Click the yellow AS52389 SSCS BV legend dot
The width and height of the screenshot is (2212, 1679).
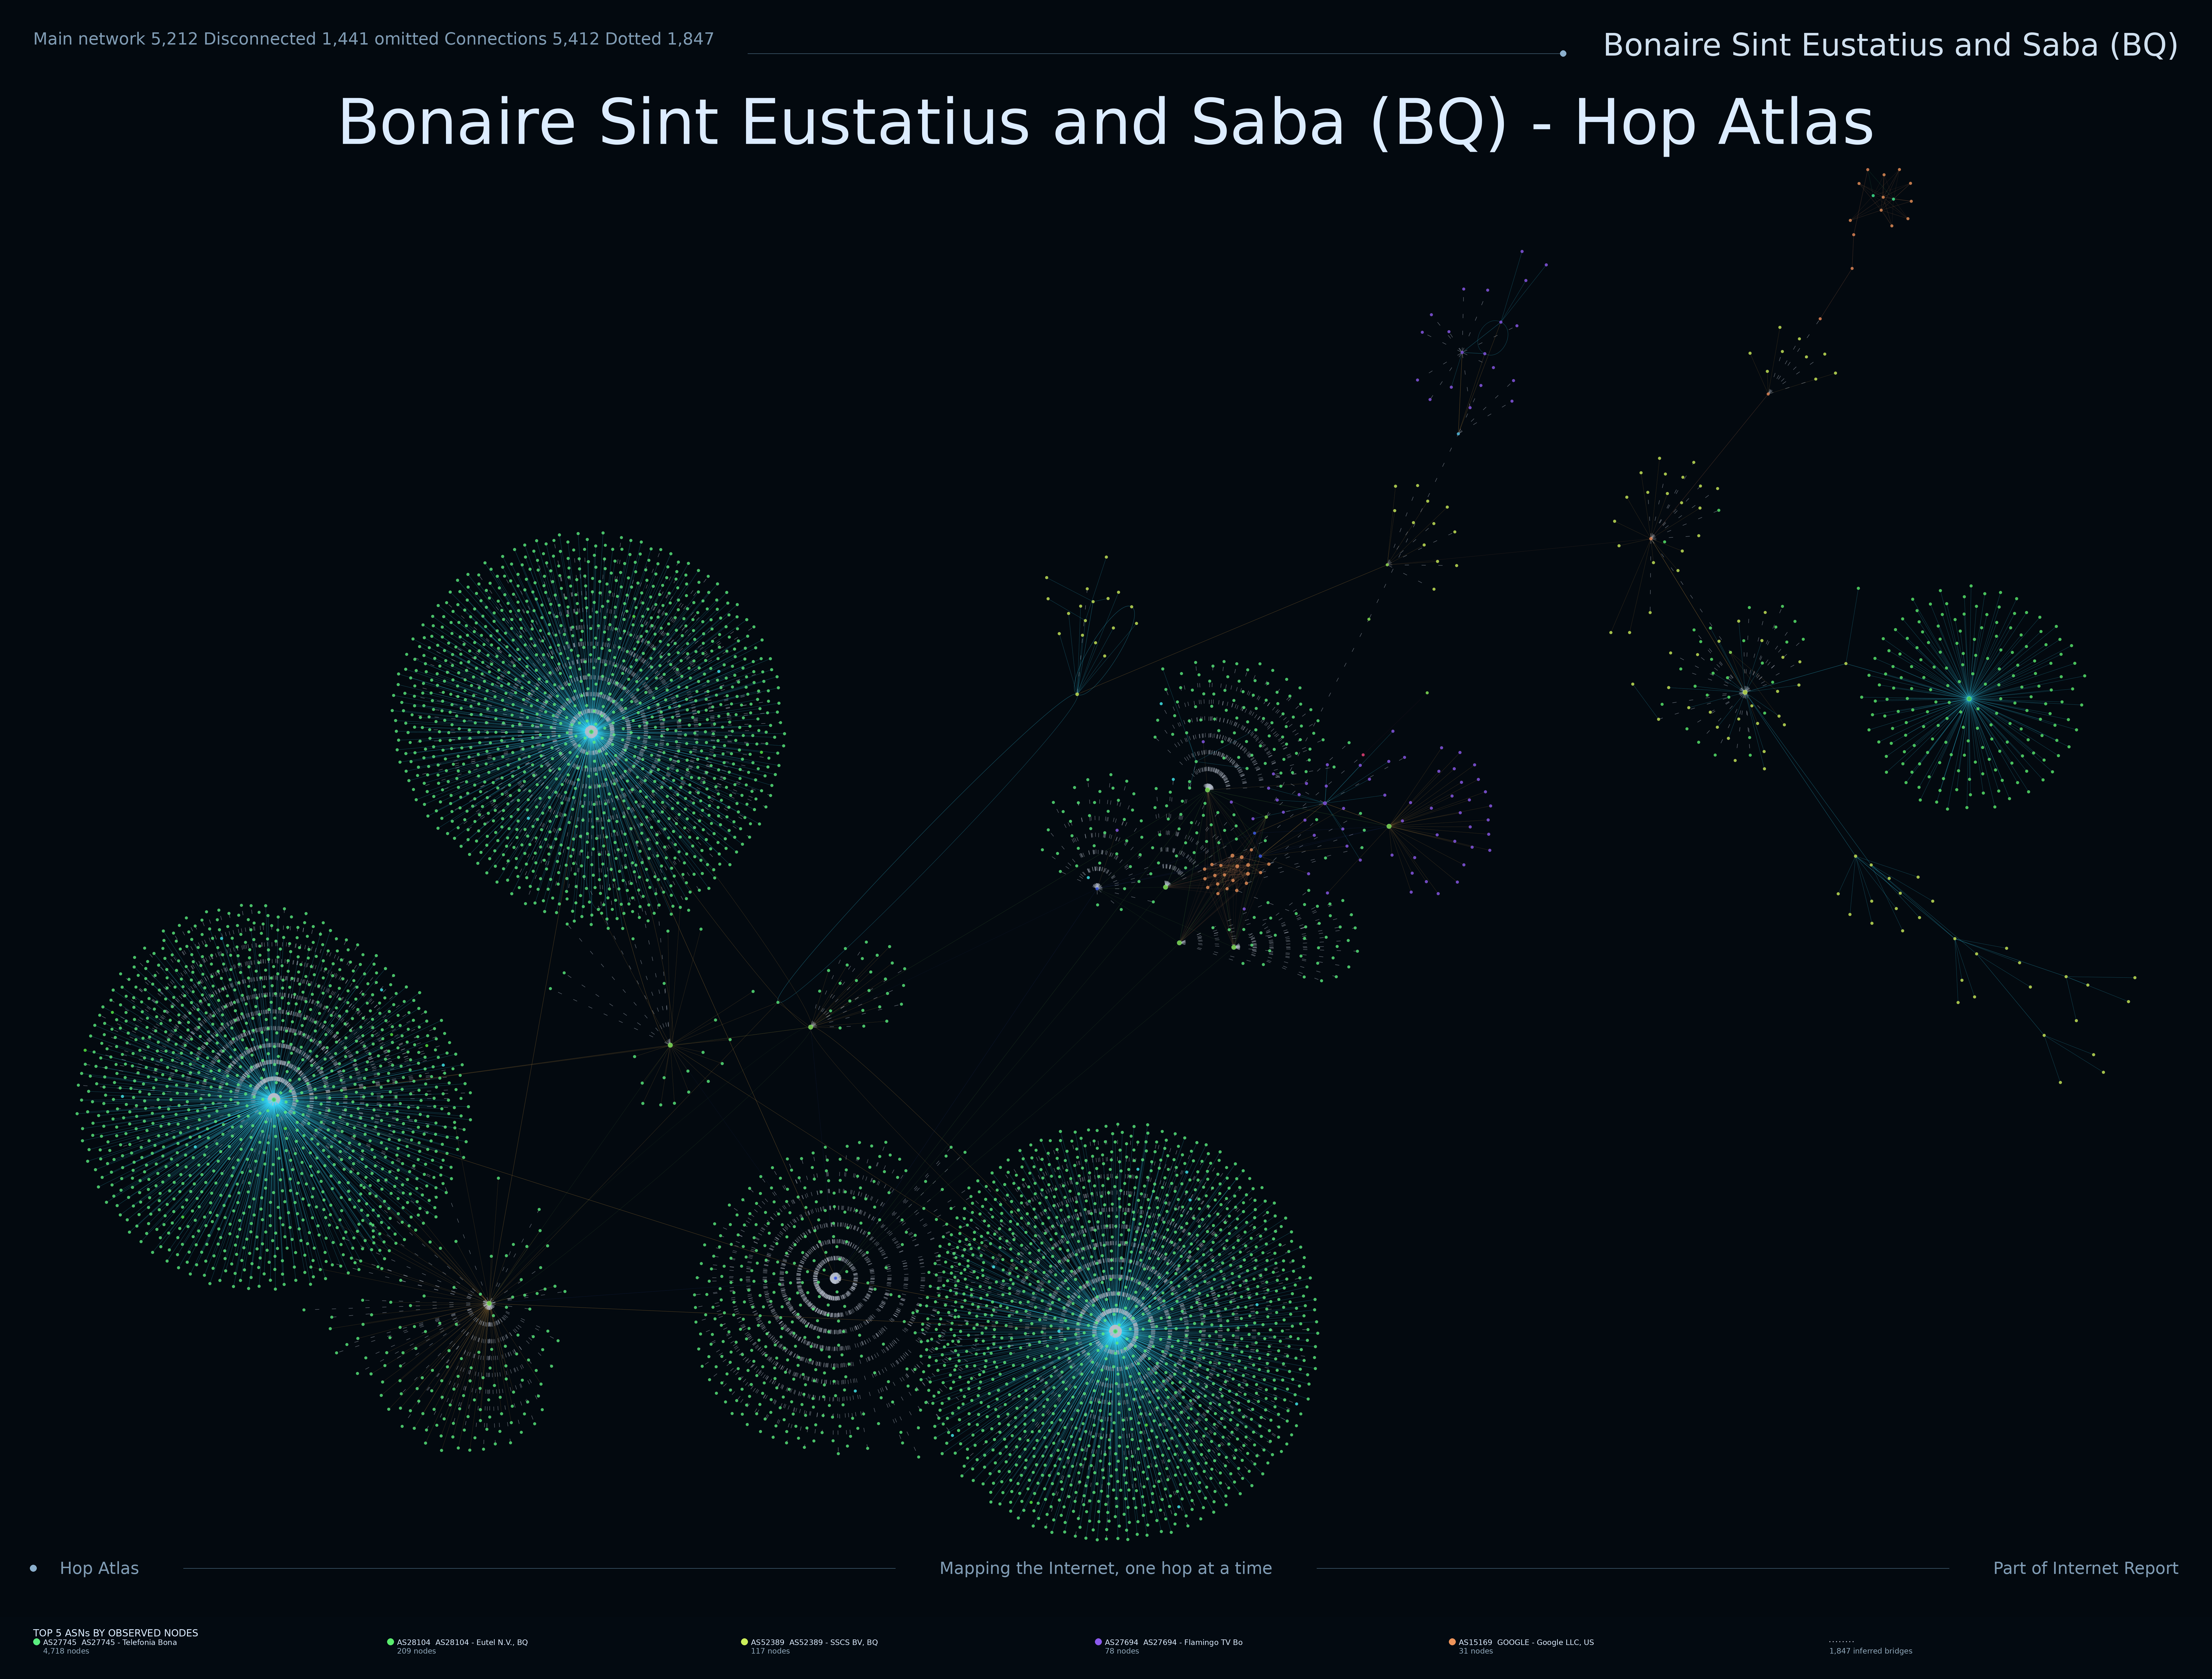(x=745, y=1642)
